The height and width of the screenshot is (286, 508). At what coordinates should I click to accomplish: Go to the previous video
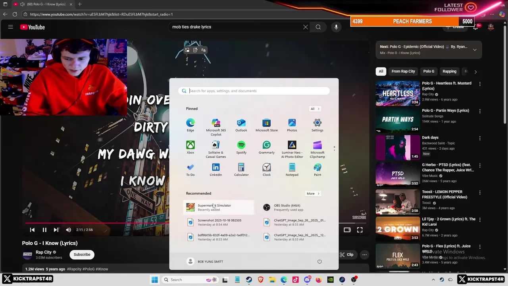click(x=32, y=230)
